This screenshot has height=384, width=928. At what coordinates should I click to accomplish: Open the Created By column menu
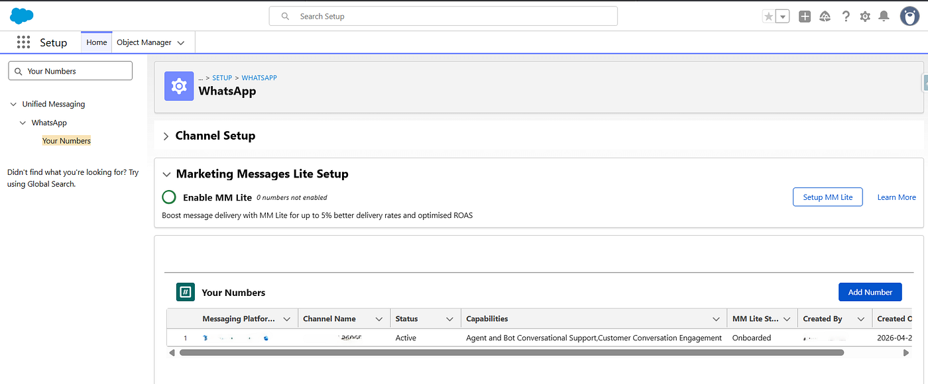point(860,319)
